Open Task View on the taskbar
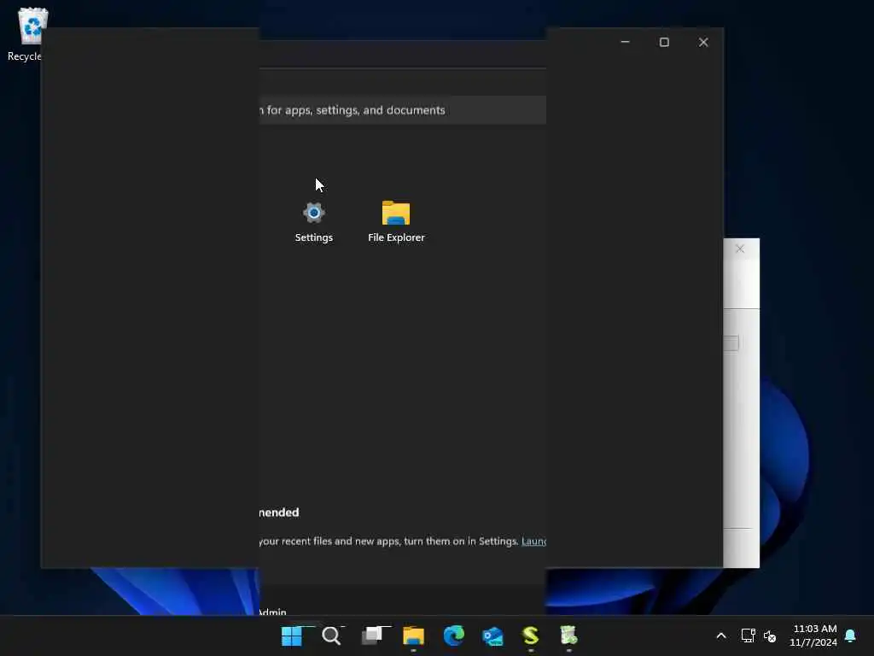Viewport: 874px width, 656px height. click(x=373, y=635)
